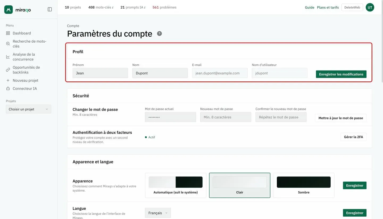The width and height of the screenshot is (383, 219).
Task: Click the competition analysis chart icon
Action: (8, 57)
